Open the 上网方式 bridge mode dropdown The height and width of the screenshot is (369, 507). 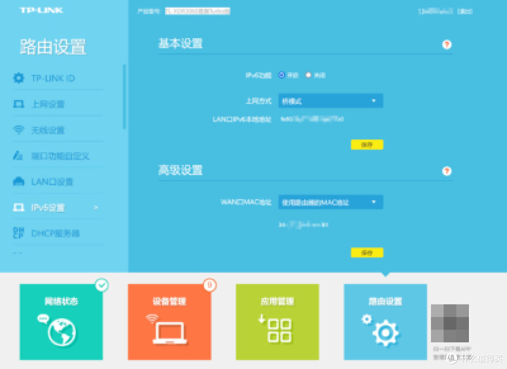coord(330,100)
